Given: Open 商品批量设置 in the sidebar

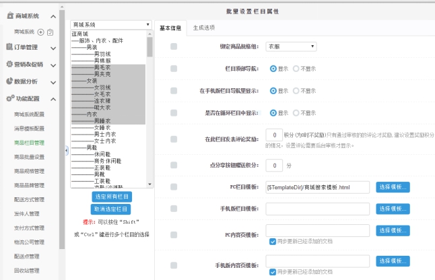Looking at the screenshot, I should point(30,157).
